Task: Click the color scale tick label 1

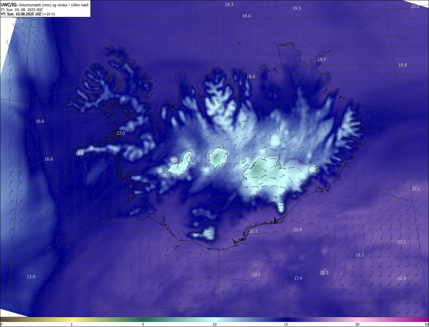Action: click(72, 325)
